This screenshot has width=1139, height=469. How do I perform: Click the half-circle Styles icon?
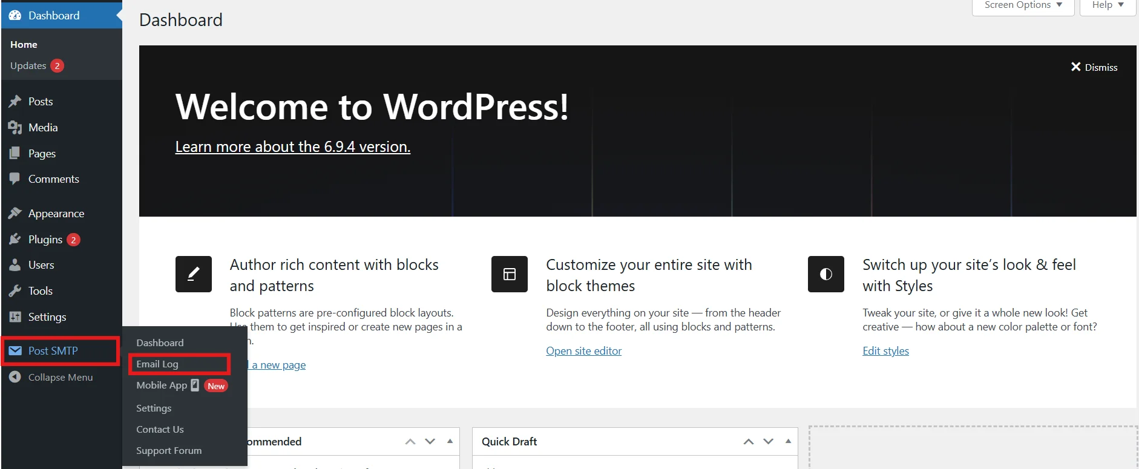point(826,274)
